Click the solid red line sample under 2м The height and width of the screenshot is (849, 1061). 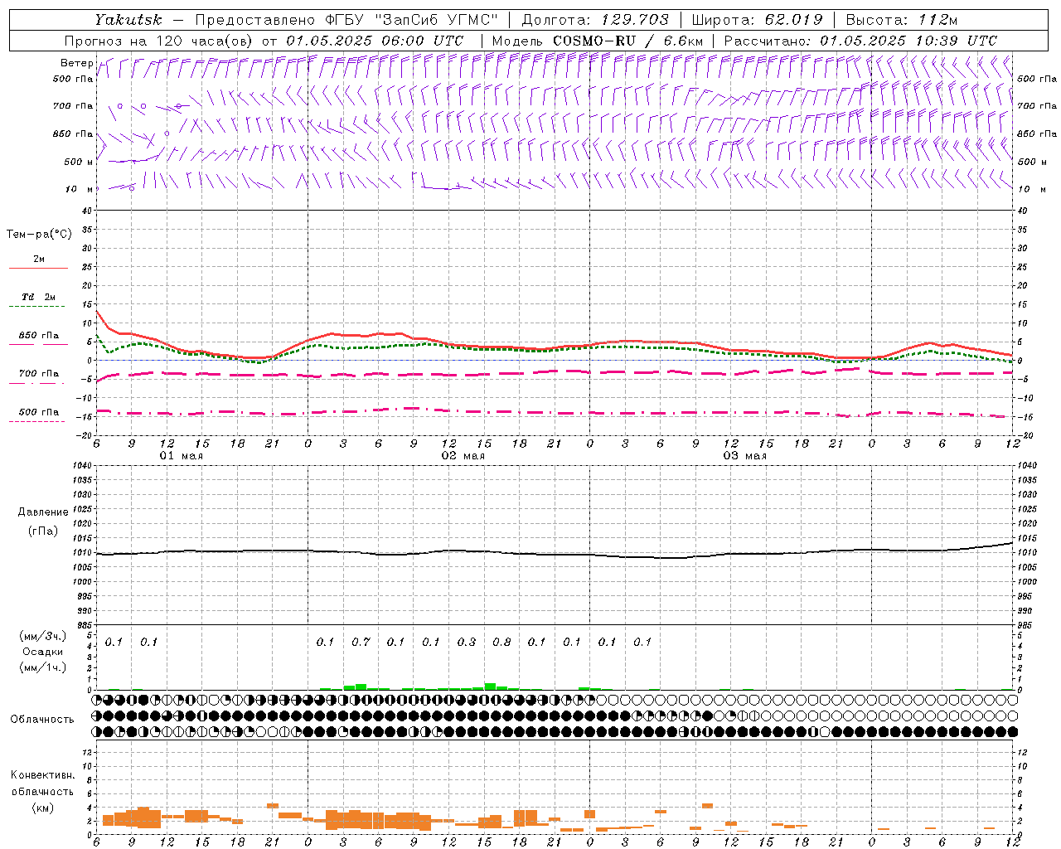38,268
